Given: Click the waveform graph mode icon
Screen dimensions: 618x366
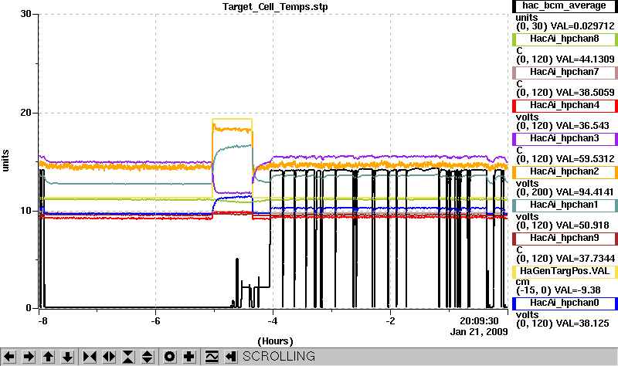Looking at the screenshot, I should (x=212, y=357).
